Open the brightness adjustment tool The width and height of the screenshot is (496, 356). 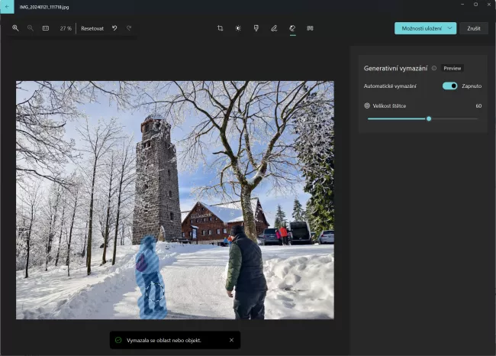tap(238, 28)
